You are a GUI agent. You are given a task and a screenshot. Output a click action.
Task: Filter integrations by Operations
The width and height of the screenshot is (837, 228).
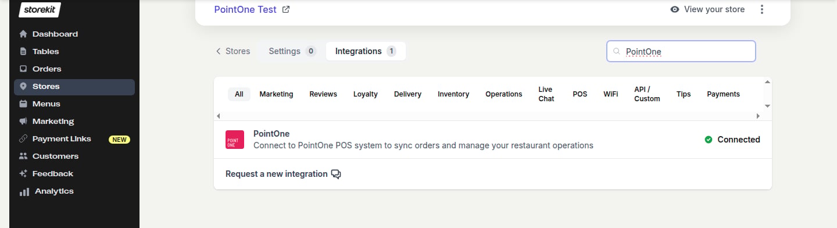(x=504, y=94)
